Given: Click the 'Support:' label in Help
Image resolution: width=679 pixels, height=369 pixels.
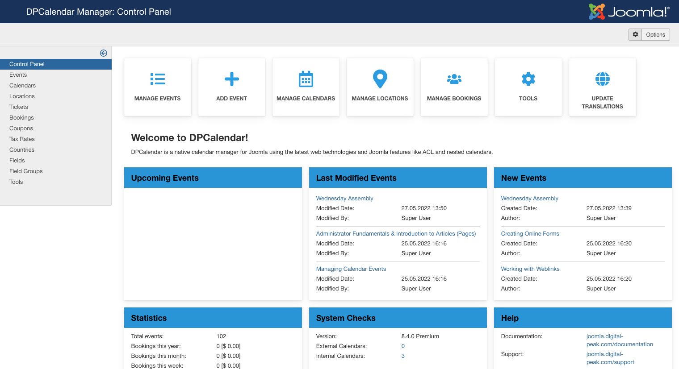Looking at the screenshot, I should coord(512,354).
